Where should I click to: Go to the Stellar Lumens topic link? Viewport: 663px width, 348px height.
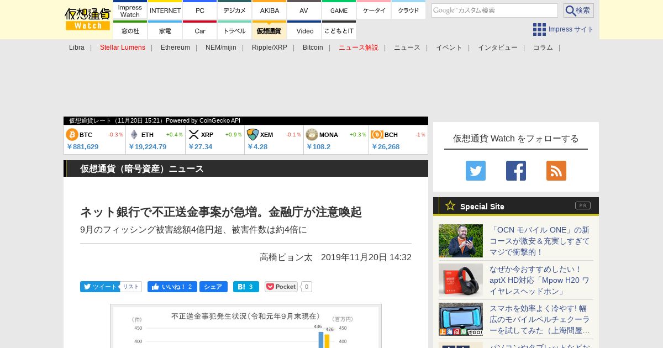click(x=123, y=48)
